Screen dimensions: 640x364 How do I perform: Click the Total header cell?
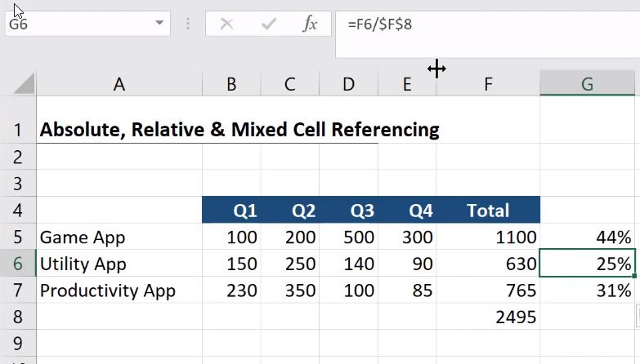pos(488,210)
